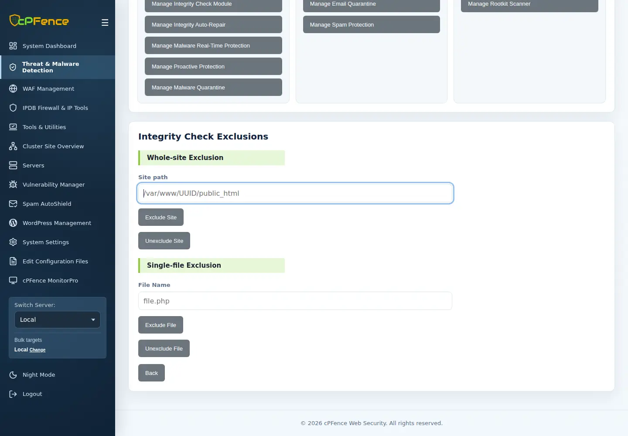This screenshot has height=436, width=628.
Task: Click the Exclude File button
Action: coord(160,325)
